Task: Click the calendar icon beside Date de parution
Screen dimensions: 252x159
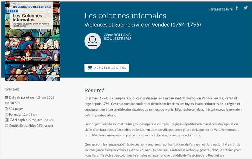Action: coord(7,98)
